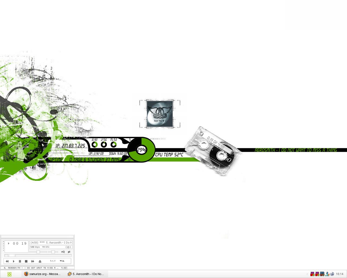Click the Aerosmith album cover thumbnail
This screenshot has height=278, width=347.
(x=160, y=114)
